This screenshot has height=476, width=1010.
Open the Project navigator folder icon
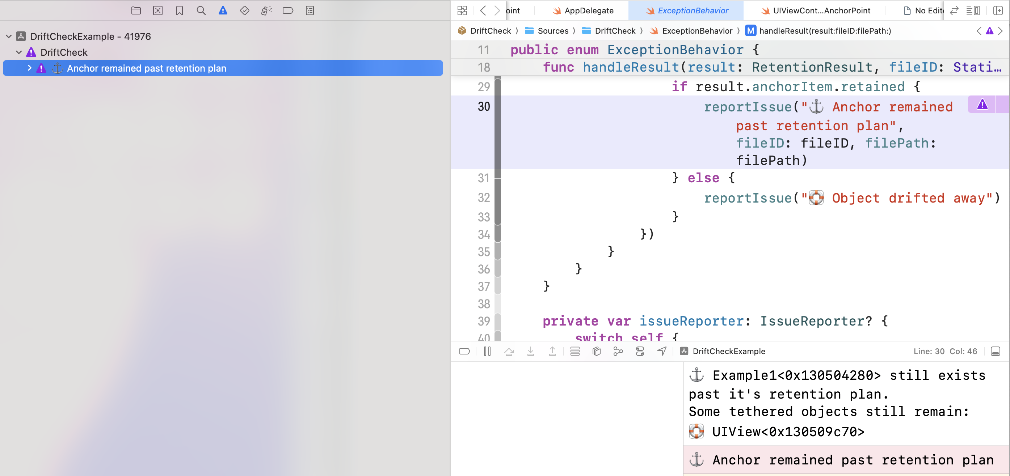136,10
